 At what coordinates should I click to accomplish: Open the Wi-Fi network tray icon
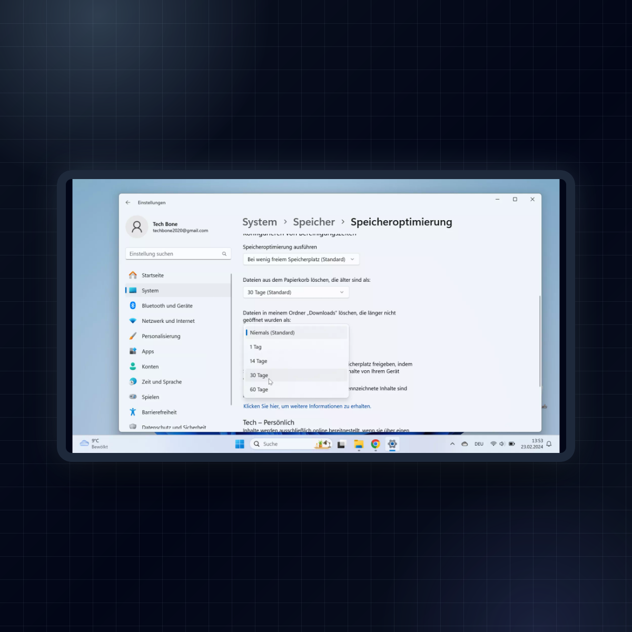pos(493,444)
